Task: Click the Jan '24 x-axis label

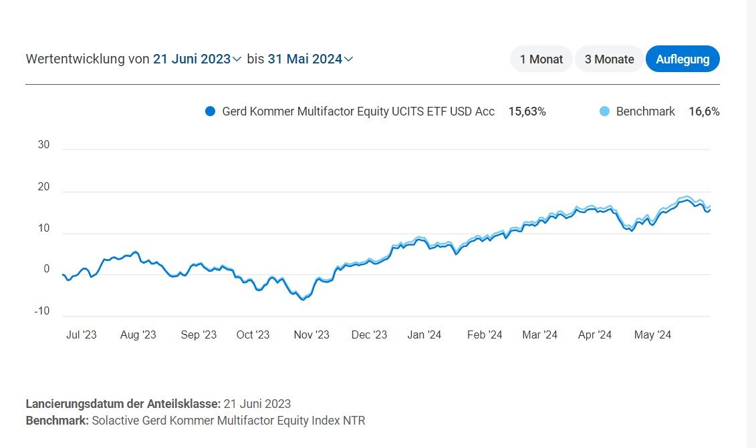Action: point(424,335)
